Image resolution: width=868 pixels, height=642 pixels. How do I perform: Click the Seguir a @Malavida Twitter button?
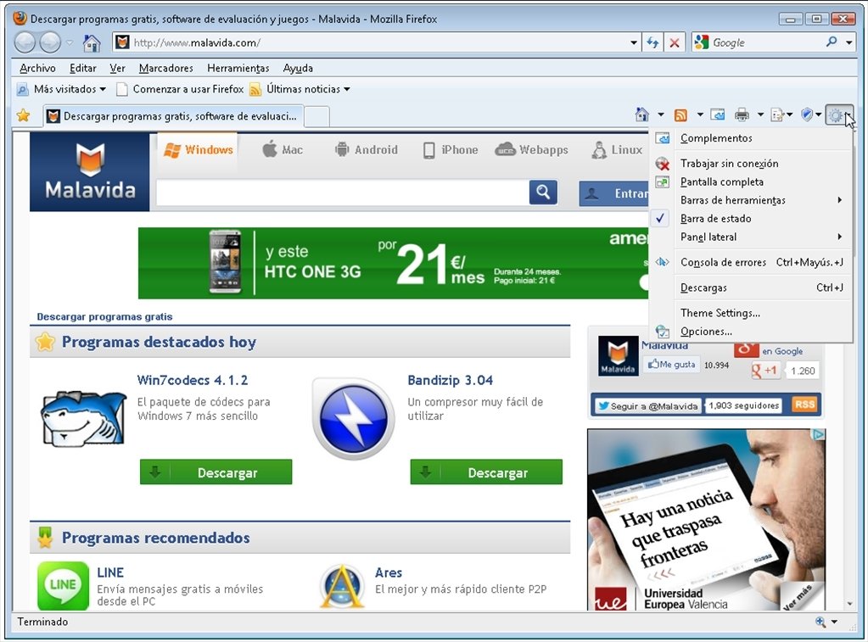(647, 406)
